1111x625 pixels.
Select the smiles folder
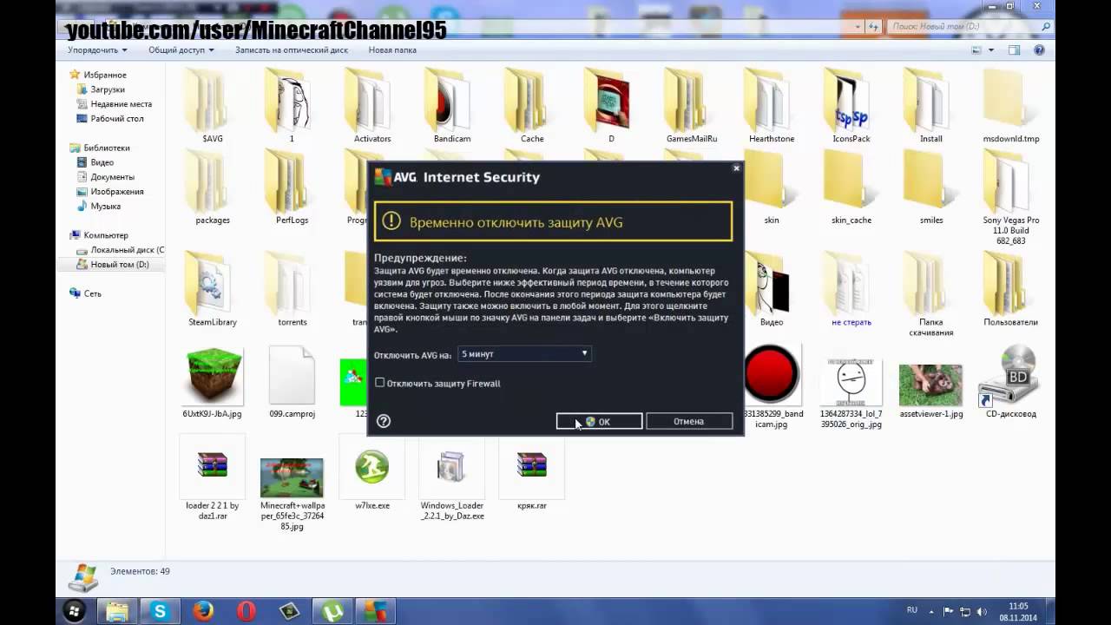931,187
